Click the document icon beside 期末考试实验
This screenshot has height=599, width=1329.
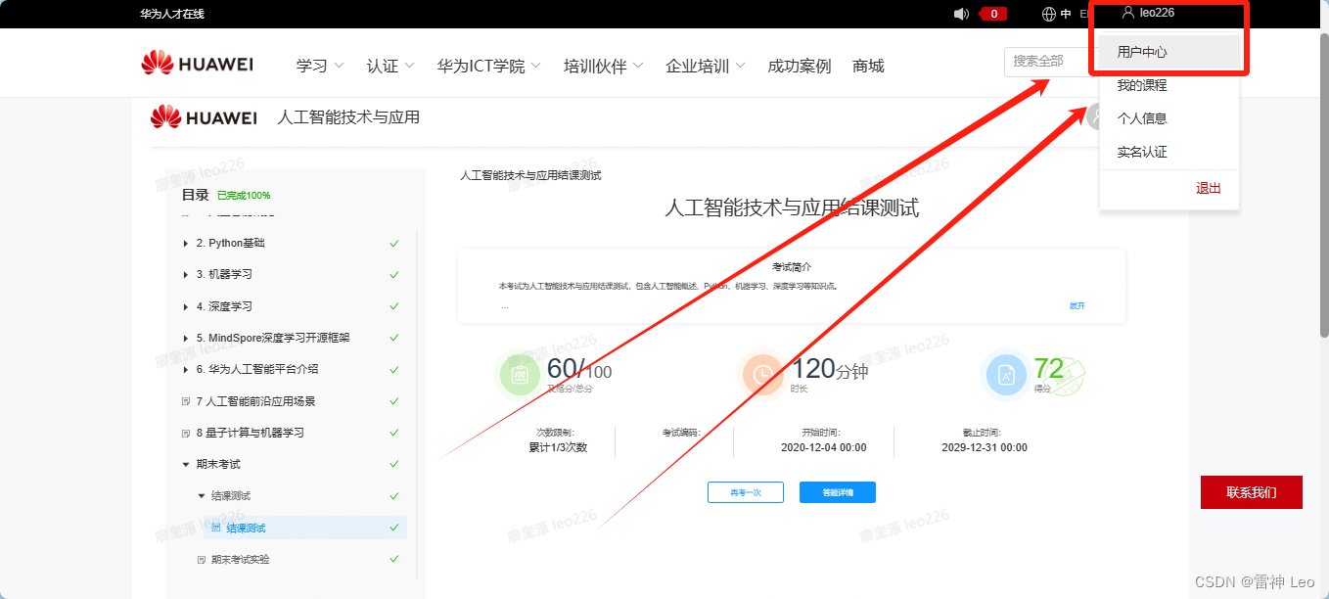[202, 560]
